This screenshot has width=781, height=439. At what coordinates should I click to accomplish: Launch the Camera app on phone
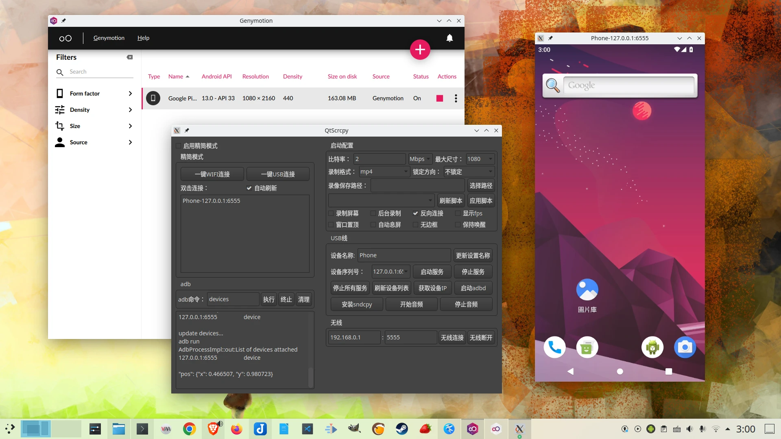(685, 347)
